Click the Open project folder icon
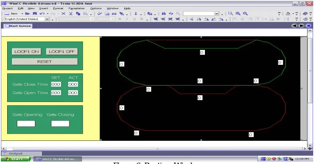Viewport: 316px width, 164px height. [x=28, y=14]
